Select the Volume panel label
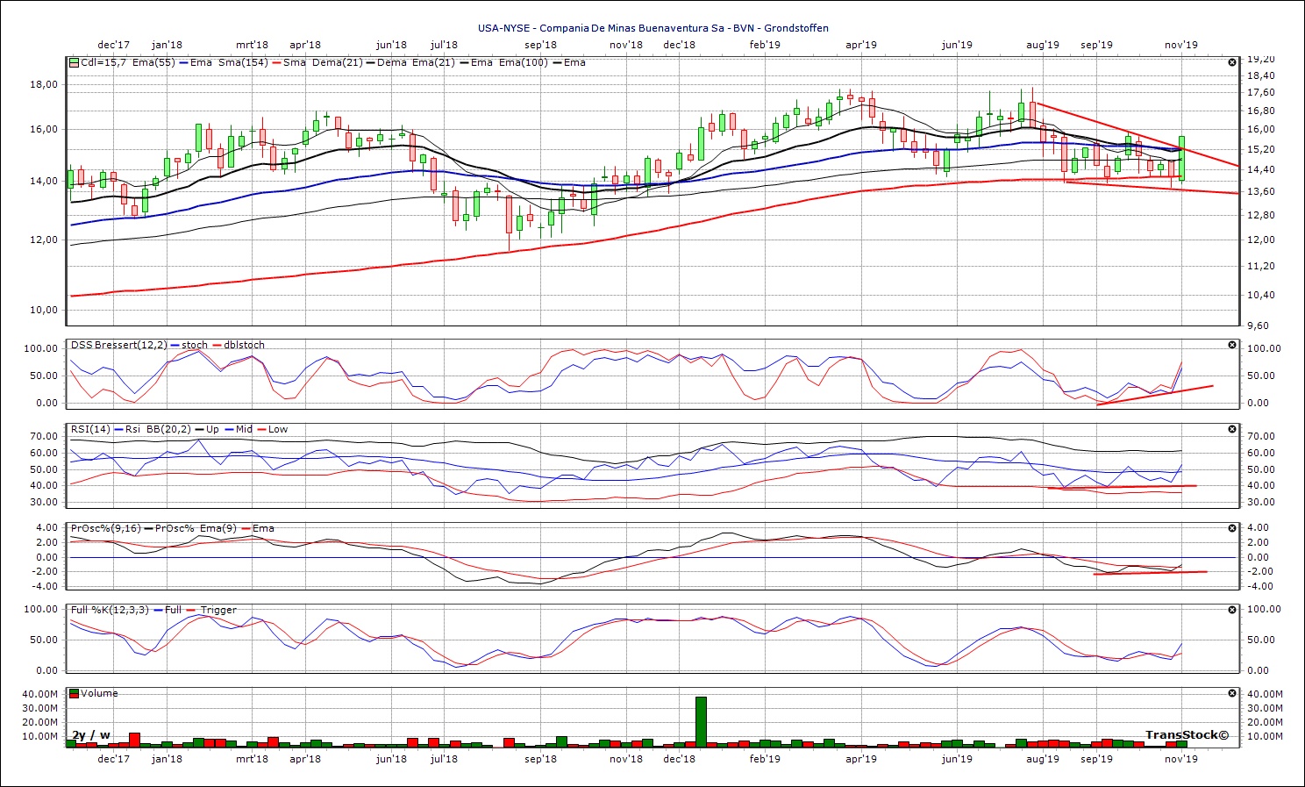This screenshot has width=1305, height=787. 99,693
